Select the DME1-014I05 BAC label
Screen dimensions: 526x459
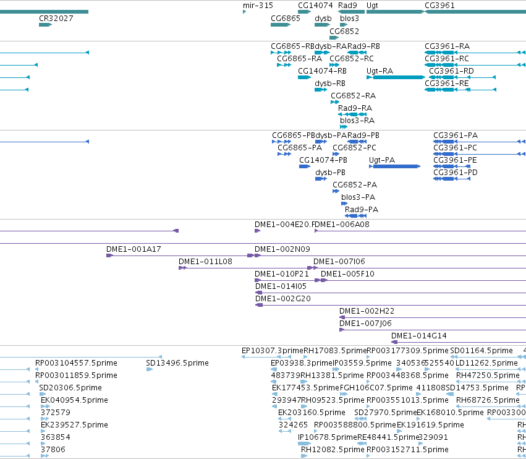pos(281,286)
